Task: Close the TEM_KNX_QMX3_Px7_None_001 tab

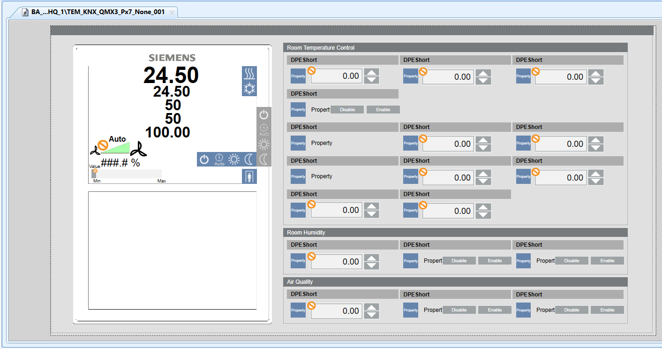Action: 172,13
